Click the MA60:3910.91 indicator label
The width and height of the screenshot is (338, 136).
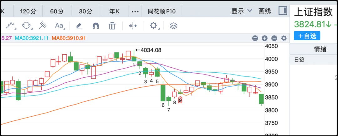coord(69,38)
